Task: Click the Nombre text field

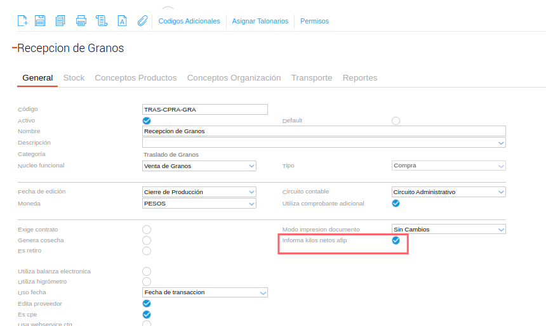Action: (324, 131)
